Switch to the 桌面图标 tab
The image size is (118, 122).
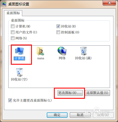coord(13,13)
